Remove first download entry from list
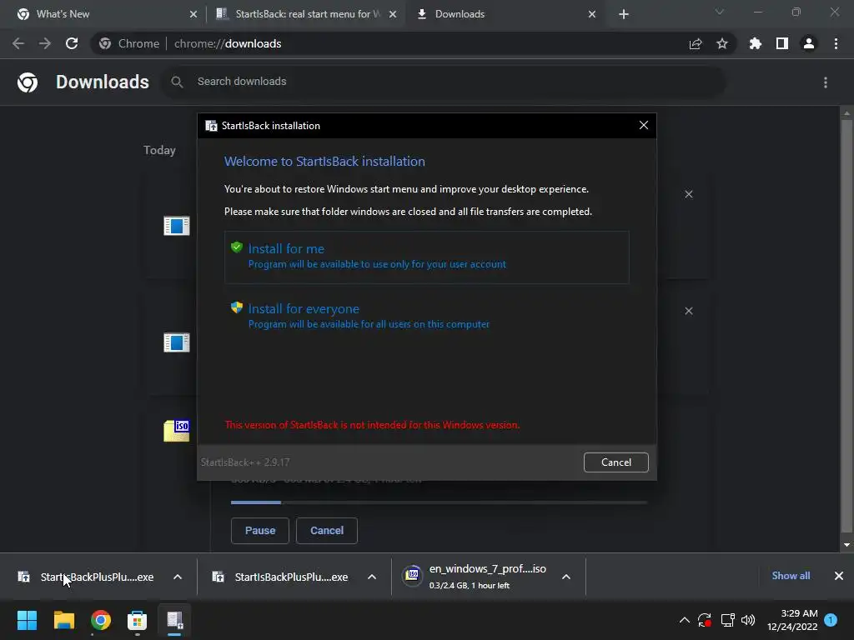The height and width of the screenshot is (640, 854). 689,194
